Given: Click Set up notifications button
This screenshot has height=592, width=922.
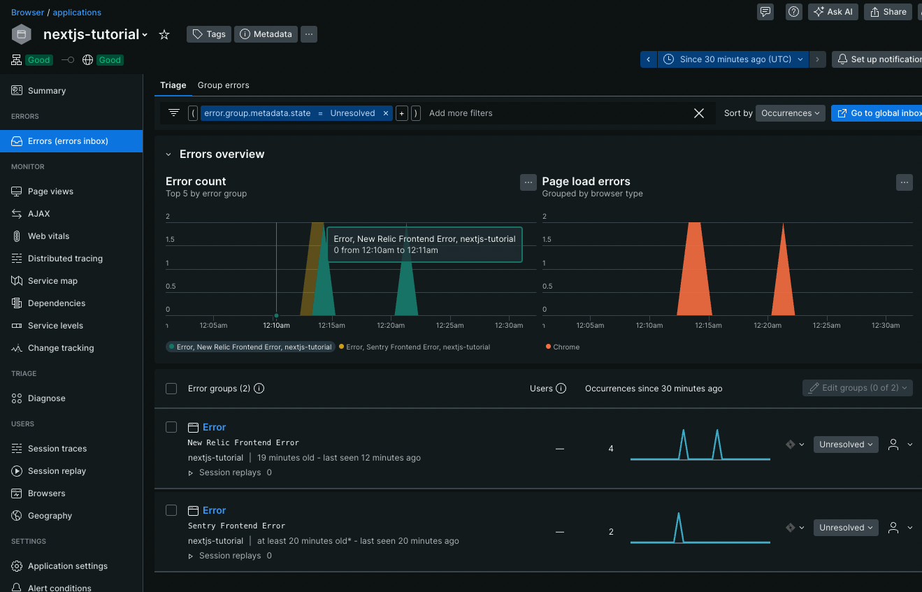Looking at the screenshot, I should click(877, 59).
